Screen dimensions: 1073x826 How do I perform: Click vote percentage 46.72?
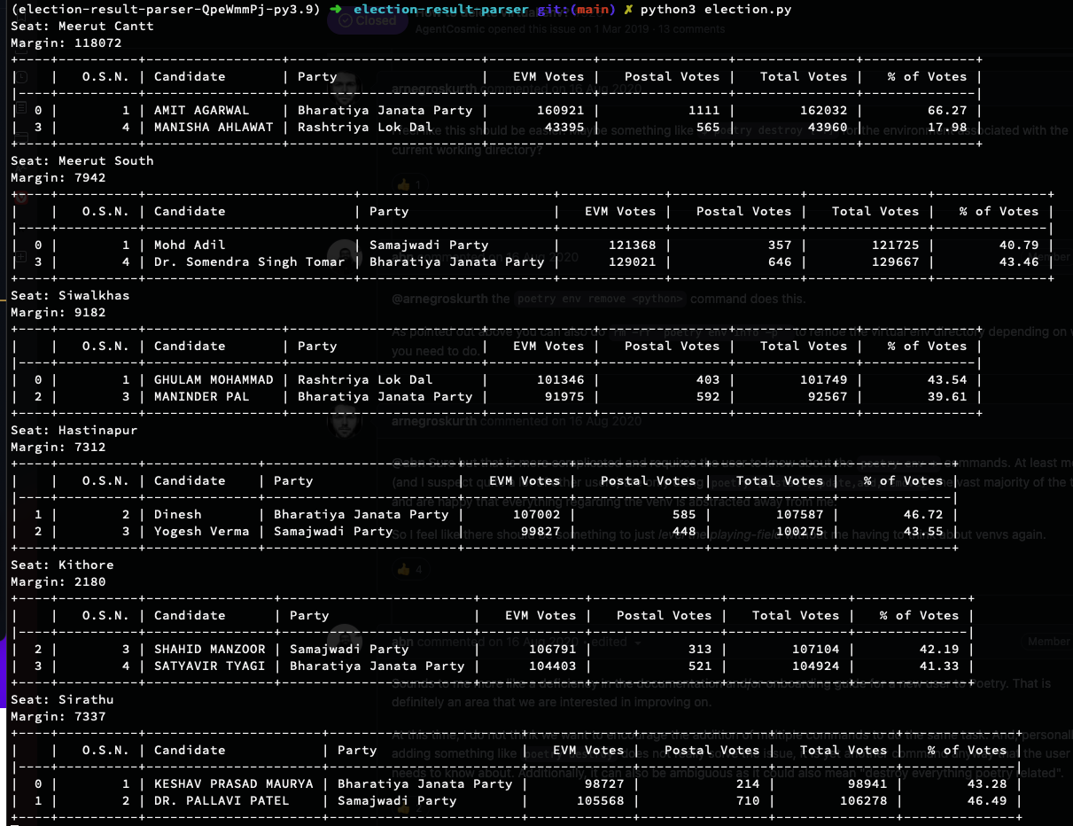coord(923,515)
